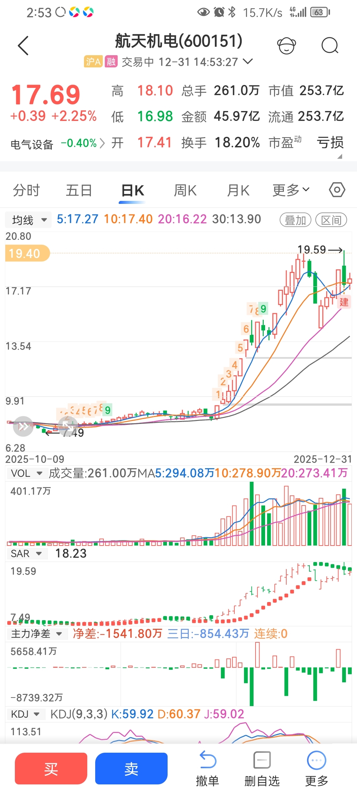Tap 连续:0 label
Screen dimensions: 357x793
pos(271,634)
